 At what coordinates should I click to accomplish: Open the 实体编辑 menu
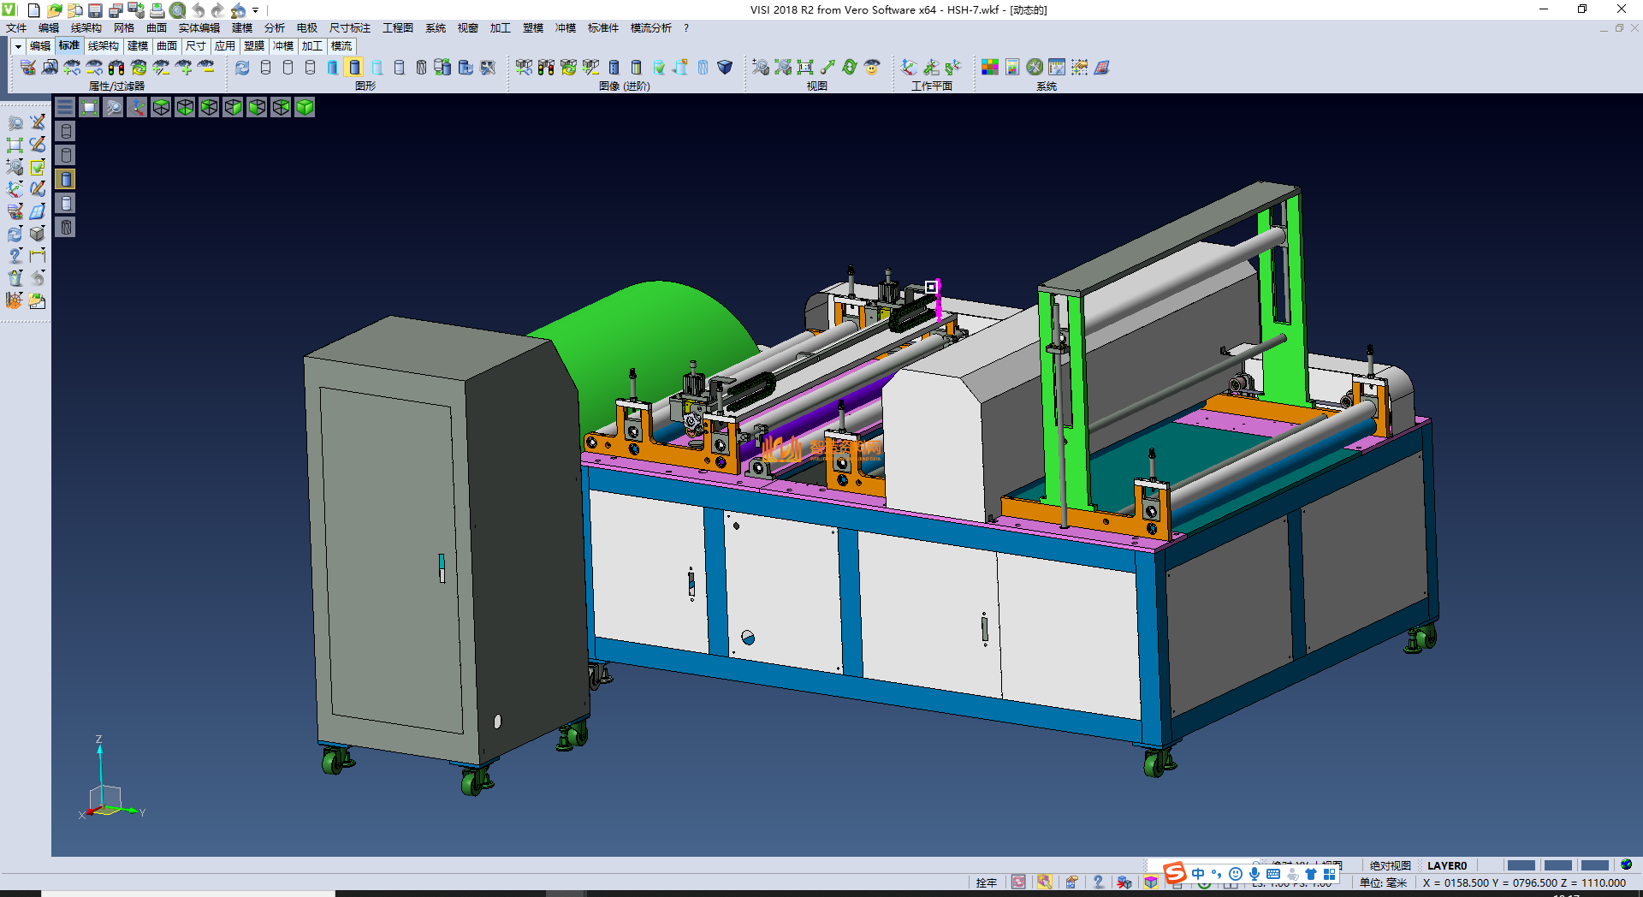point(199,28)
